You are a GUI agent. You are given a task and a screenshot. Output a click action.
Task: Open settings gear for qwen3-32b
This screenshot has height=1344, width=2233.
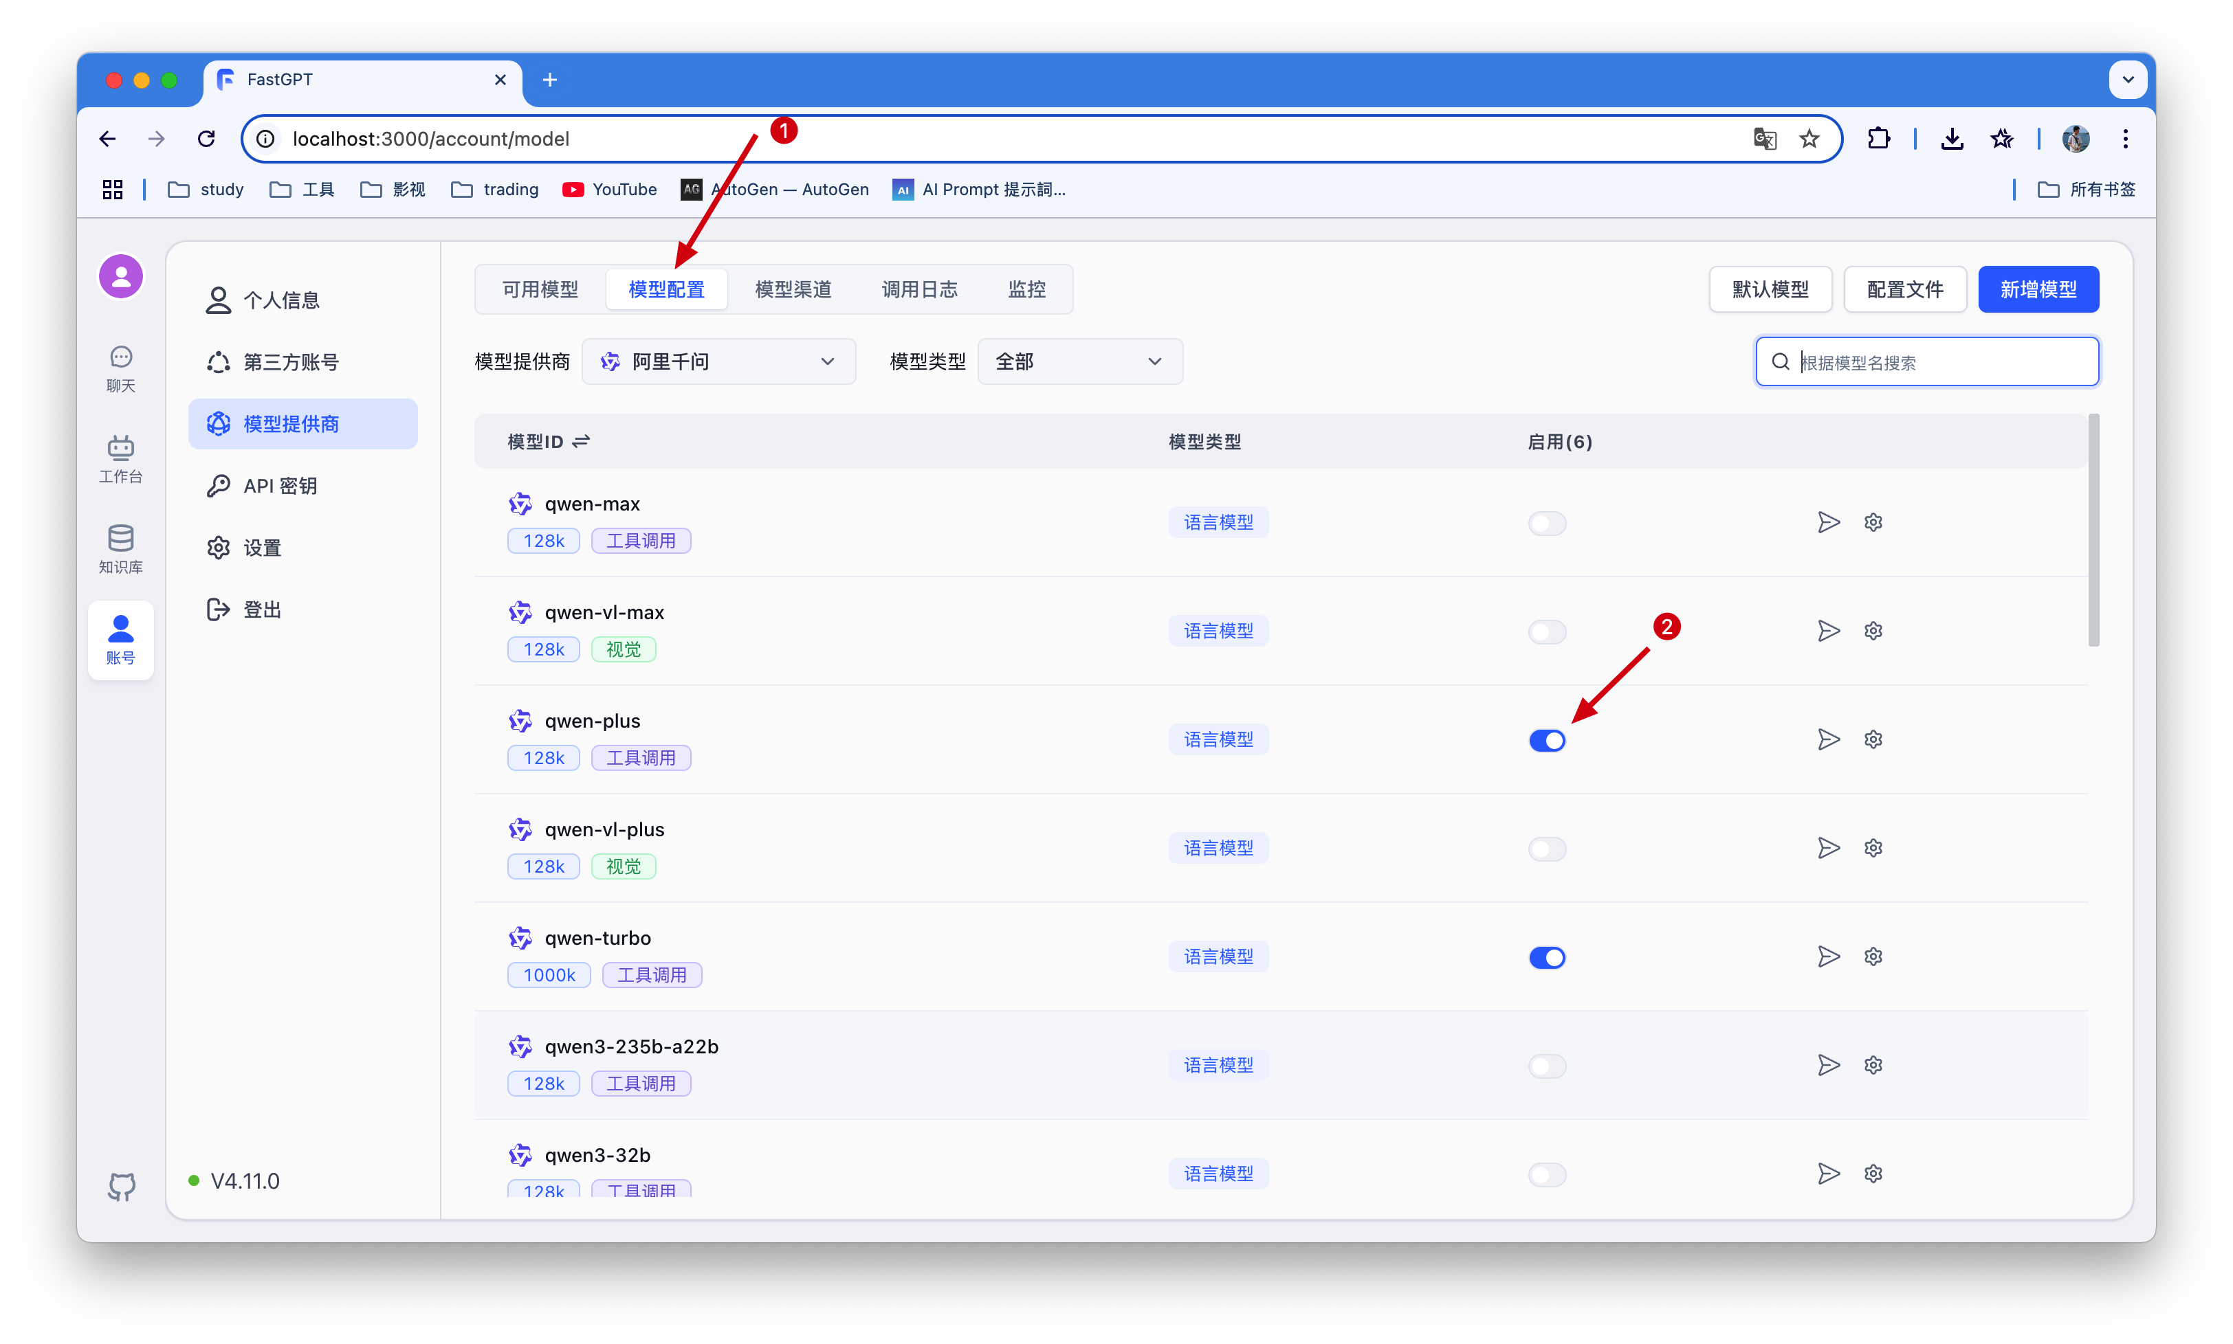[x=1873, y=1175]
